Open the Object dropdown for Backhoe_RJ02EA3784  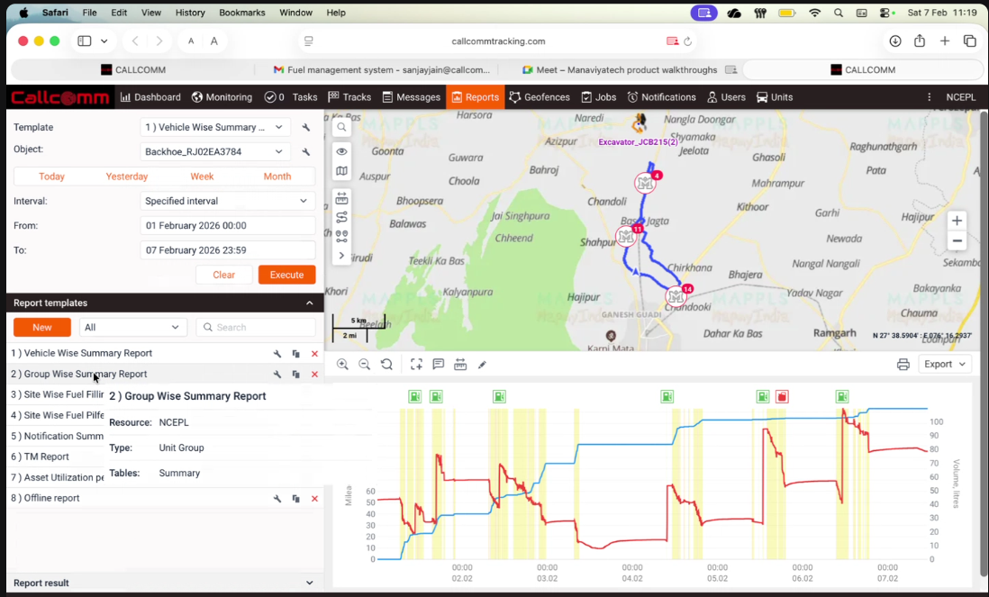point(215,151)
